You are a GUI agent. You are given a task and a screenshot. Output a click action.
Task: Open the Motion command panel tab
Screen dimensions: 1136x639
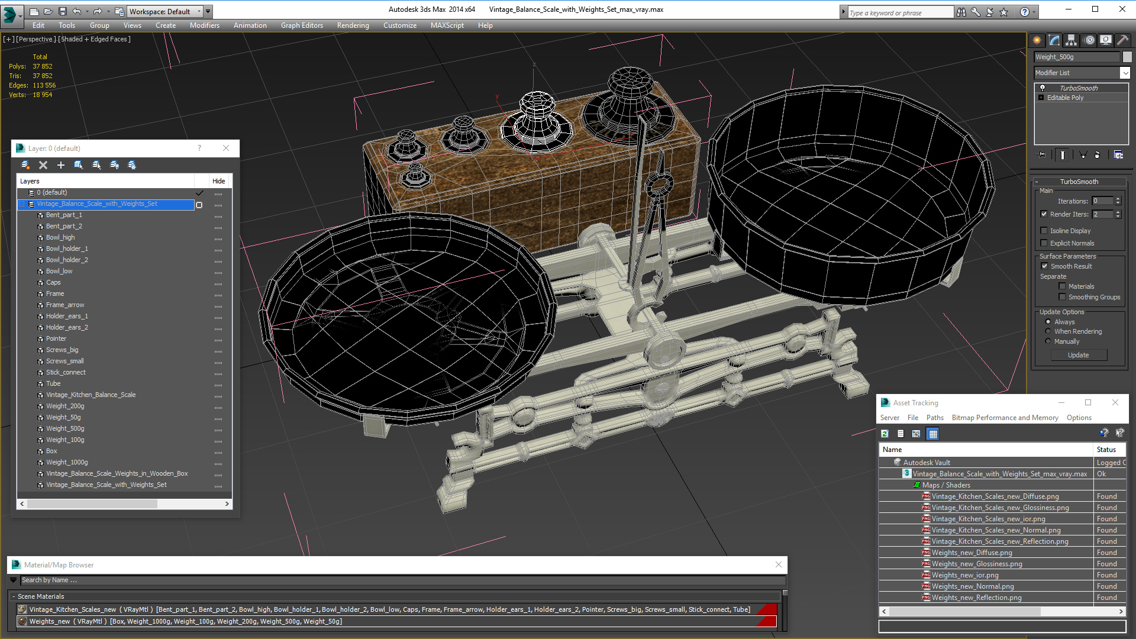pyautogui.click(x=1089, y=40)
